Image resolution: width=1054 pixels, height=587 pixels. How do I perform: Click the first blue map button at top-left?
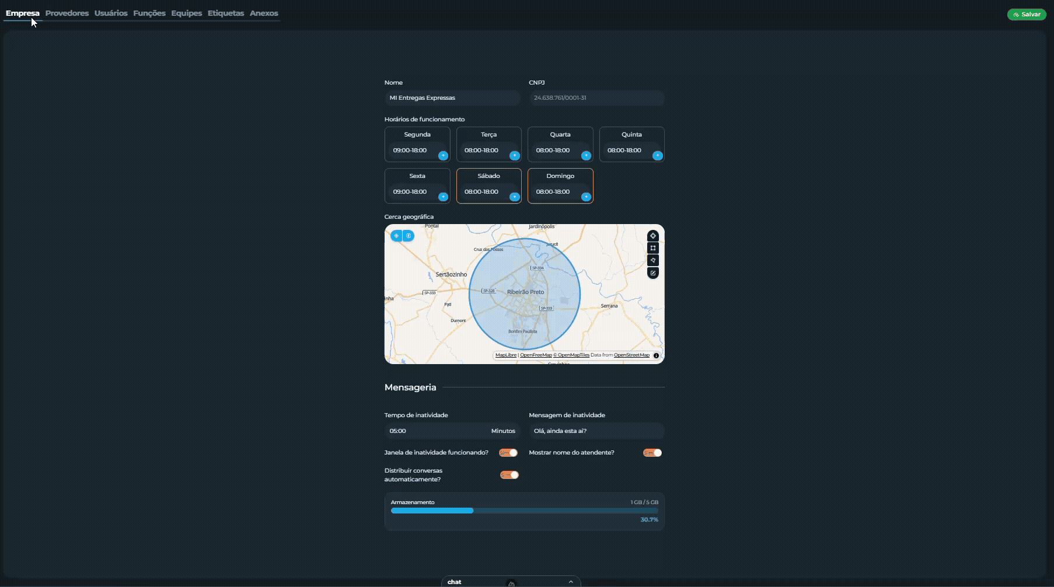point(396,236)
